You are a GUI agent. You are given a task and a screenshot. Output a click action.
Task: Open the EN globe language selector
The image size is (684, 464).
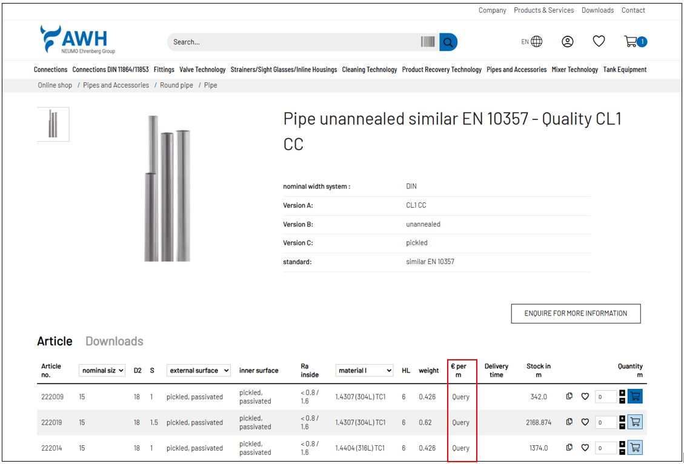(532, 42)
